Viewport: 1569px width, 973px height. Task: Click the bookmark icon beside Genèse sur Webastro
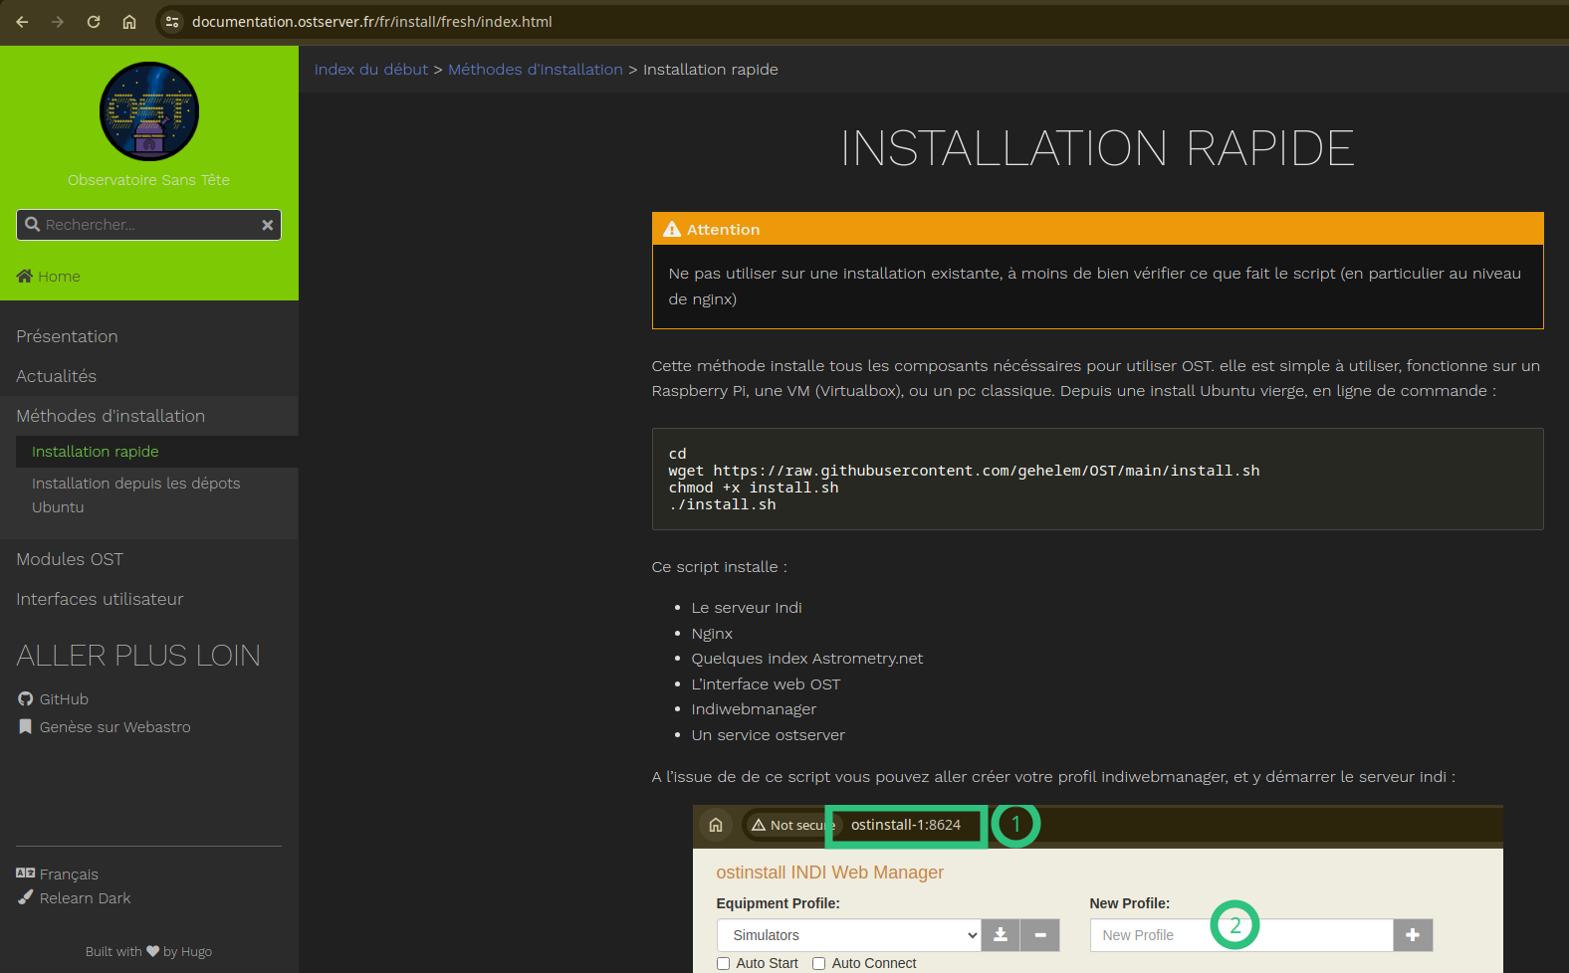coord(26,727)
